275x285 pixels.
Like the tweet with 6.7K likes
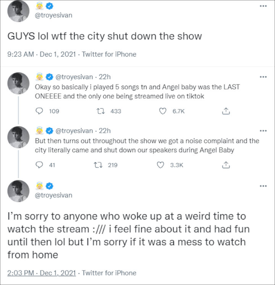(x=163, y=111)
